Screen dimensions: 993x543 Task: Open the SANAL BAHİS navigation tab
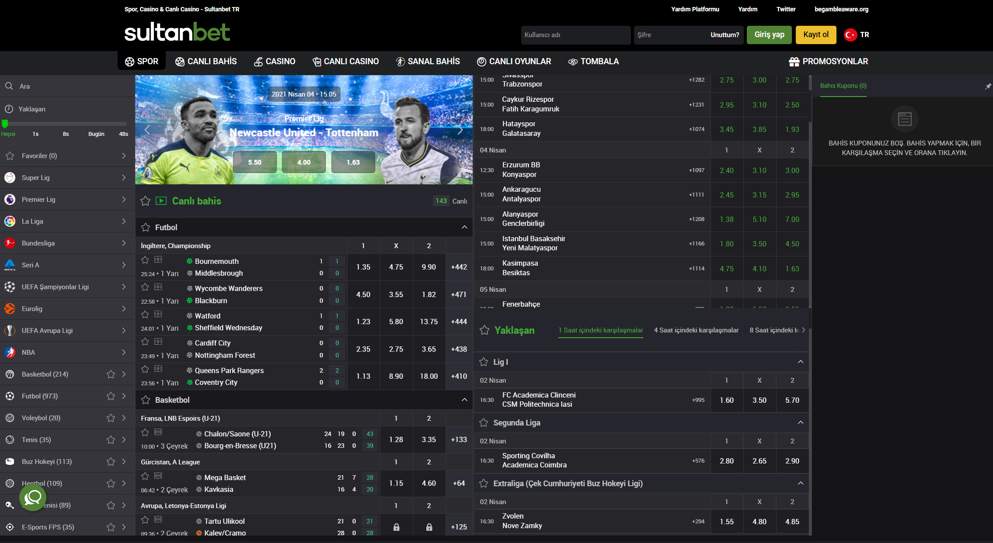tap(428, 62)
